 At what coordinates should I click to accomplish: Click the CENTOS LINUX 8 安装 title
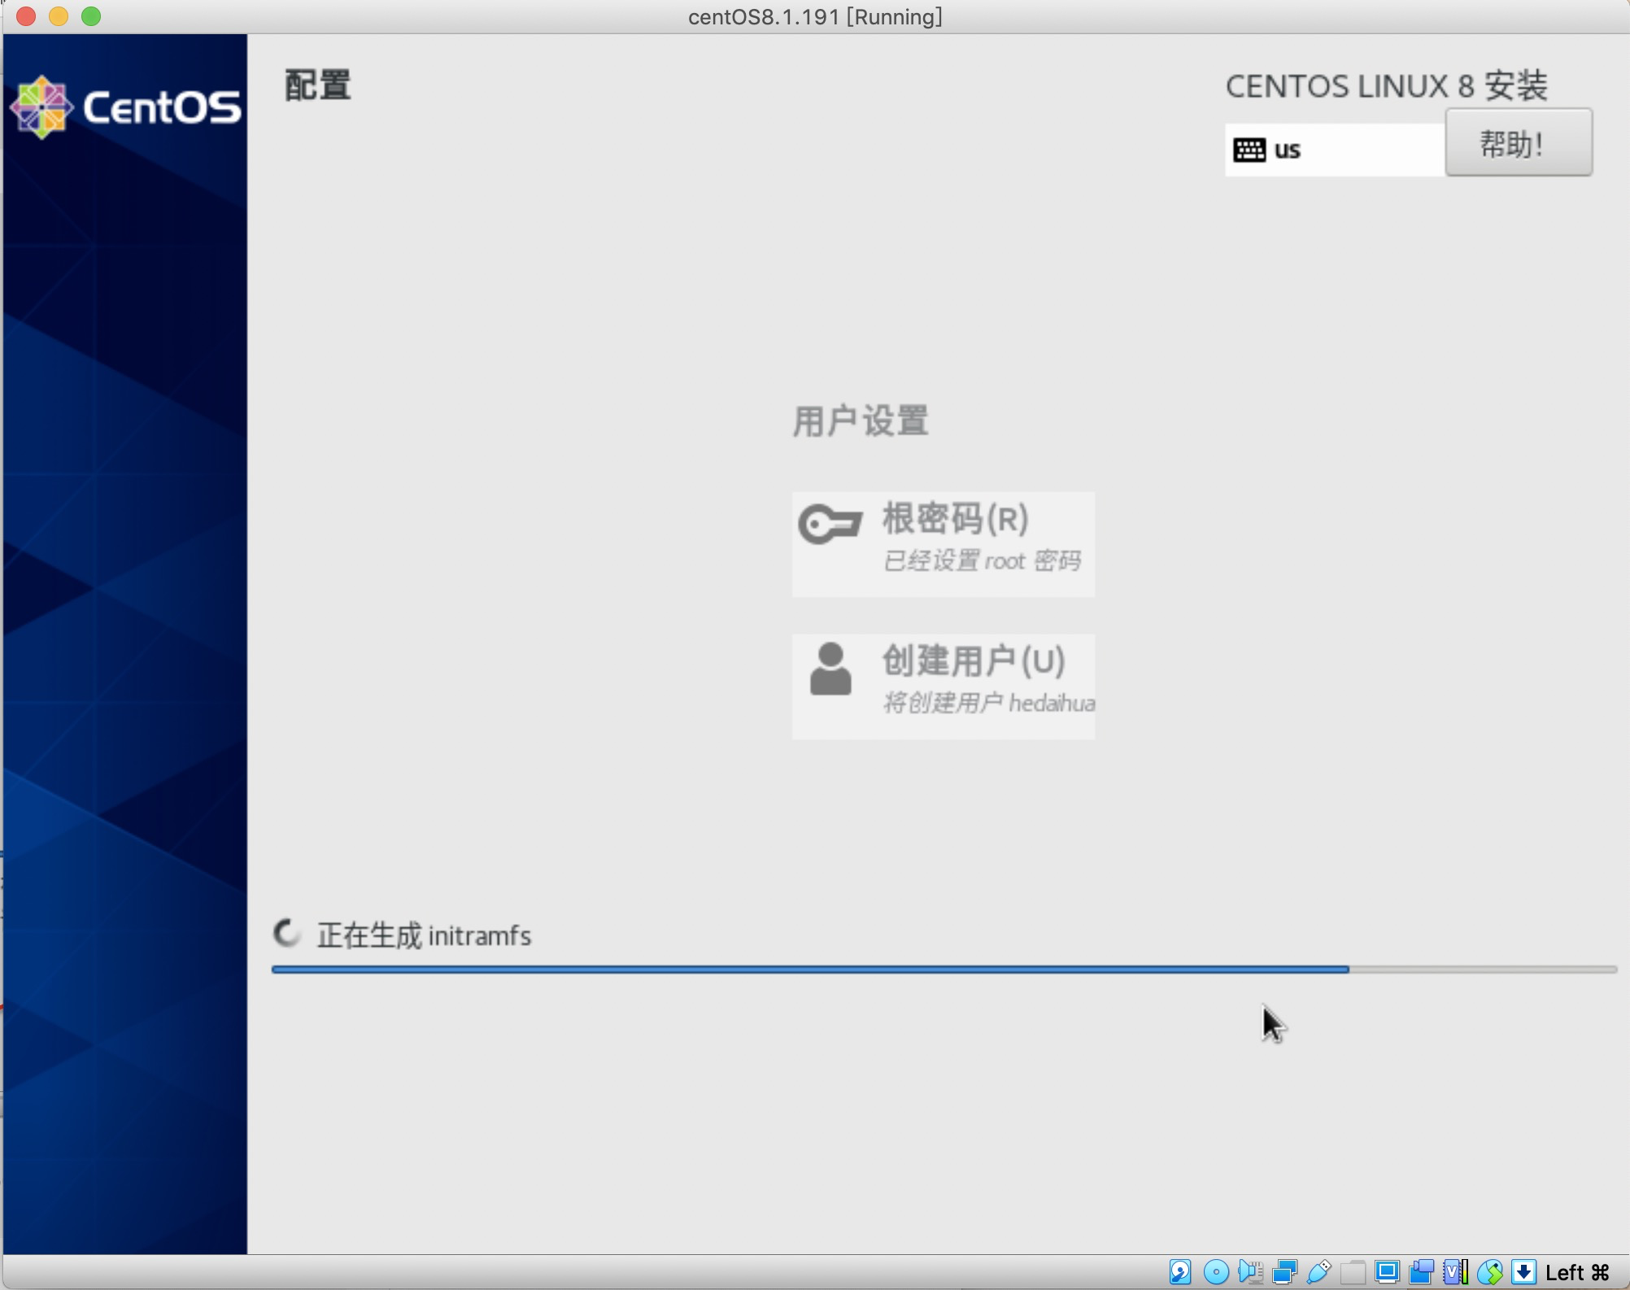[1386, 86]
